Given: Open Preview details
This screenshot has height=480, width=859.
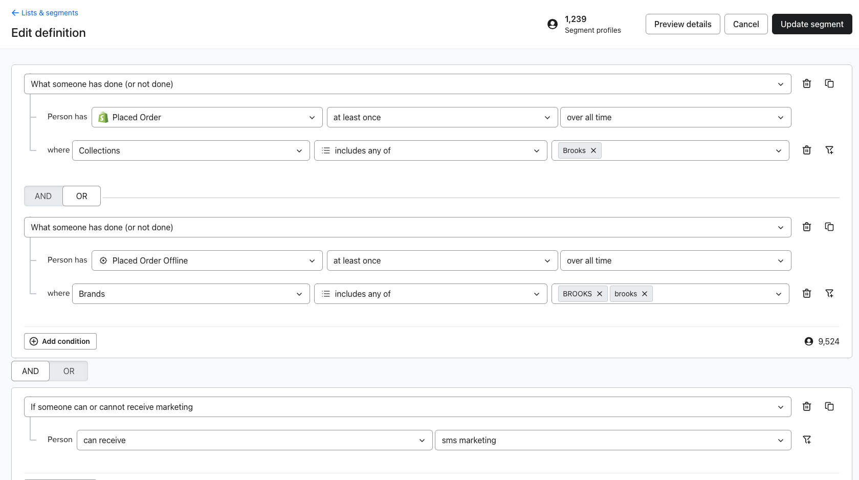Looking at the screenshot, I should 683,24.
